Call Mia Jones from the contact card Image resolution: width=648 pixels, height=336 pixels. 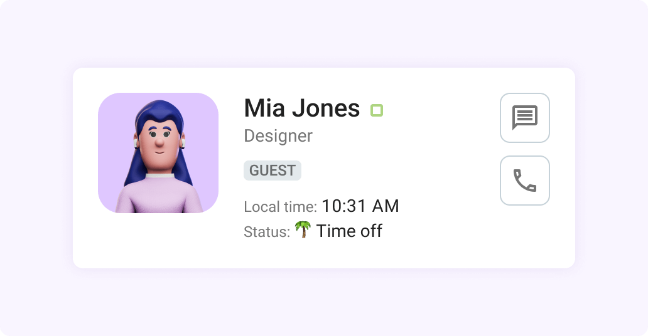pos(525,181)
